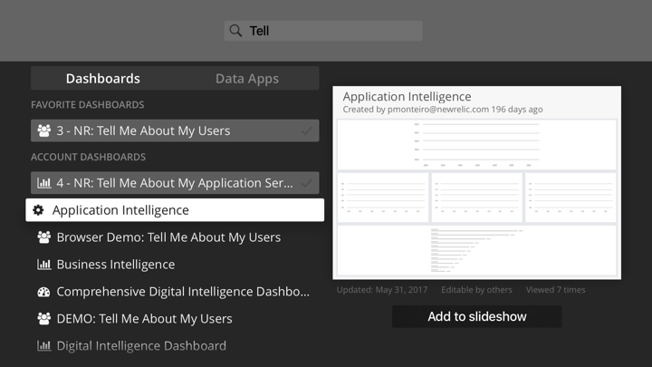Select the Application Intelligence dashboard row
652x367 pixels.
pyautogui.click(x=175, y=210)
